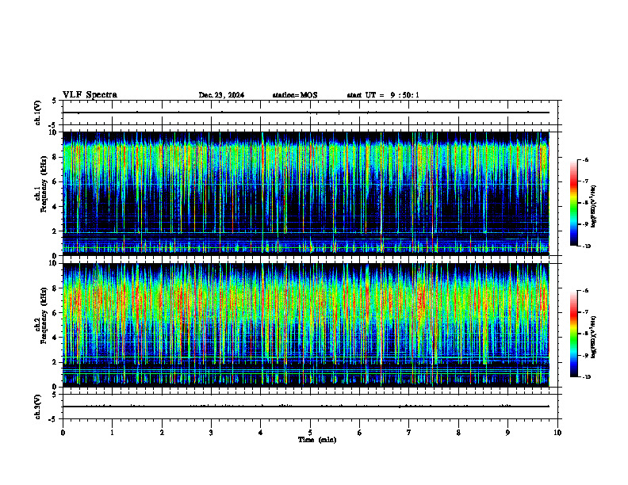Click the 'ch.1(V)' axis label at top

(37, 113)
